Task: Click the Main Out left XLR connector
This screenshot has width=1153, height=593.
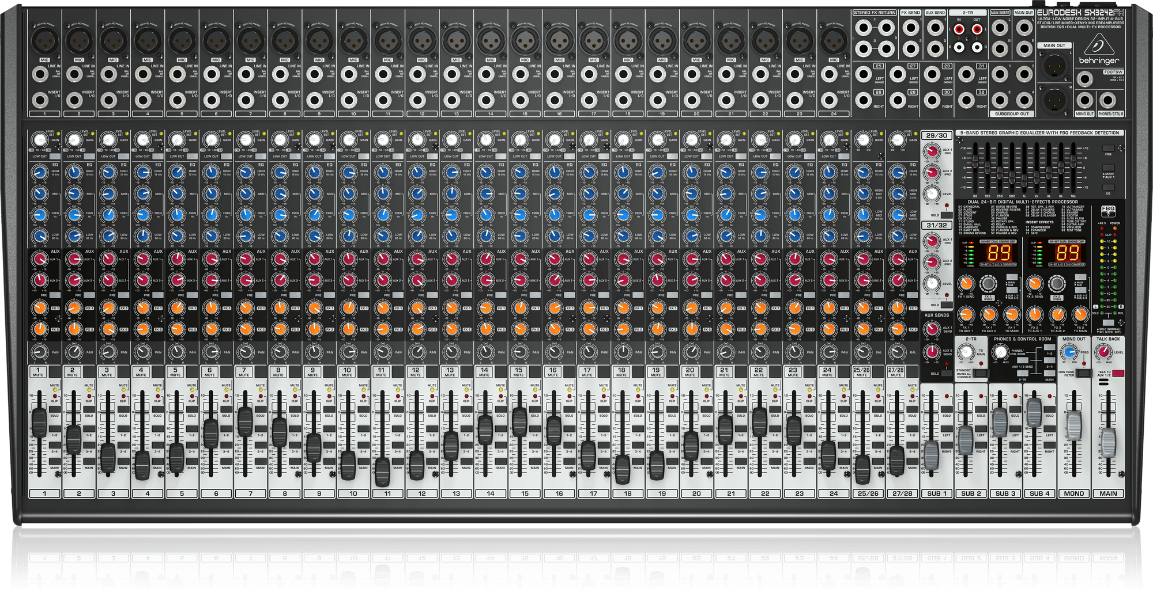Action: pyautogui.click(x=1054, y=63)
